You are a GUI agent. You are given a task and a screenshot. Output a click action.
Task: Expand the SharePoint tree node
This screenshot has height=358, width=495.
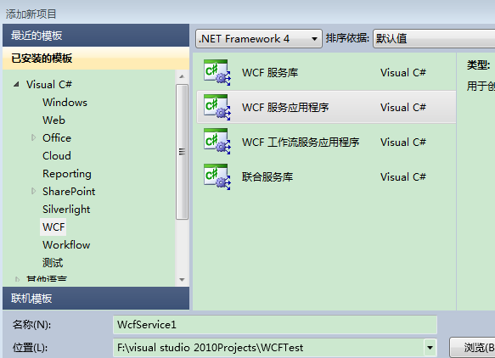point(33,191)
